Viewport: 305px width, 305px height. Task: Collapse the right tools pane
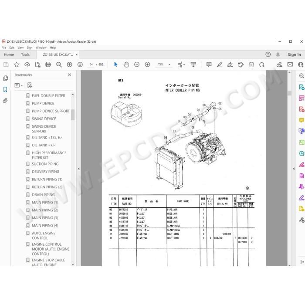pos(294,169)
